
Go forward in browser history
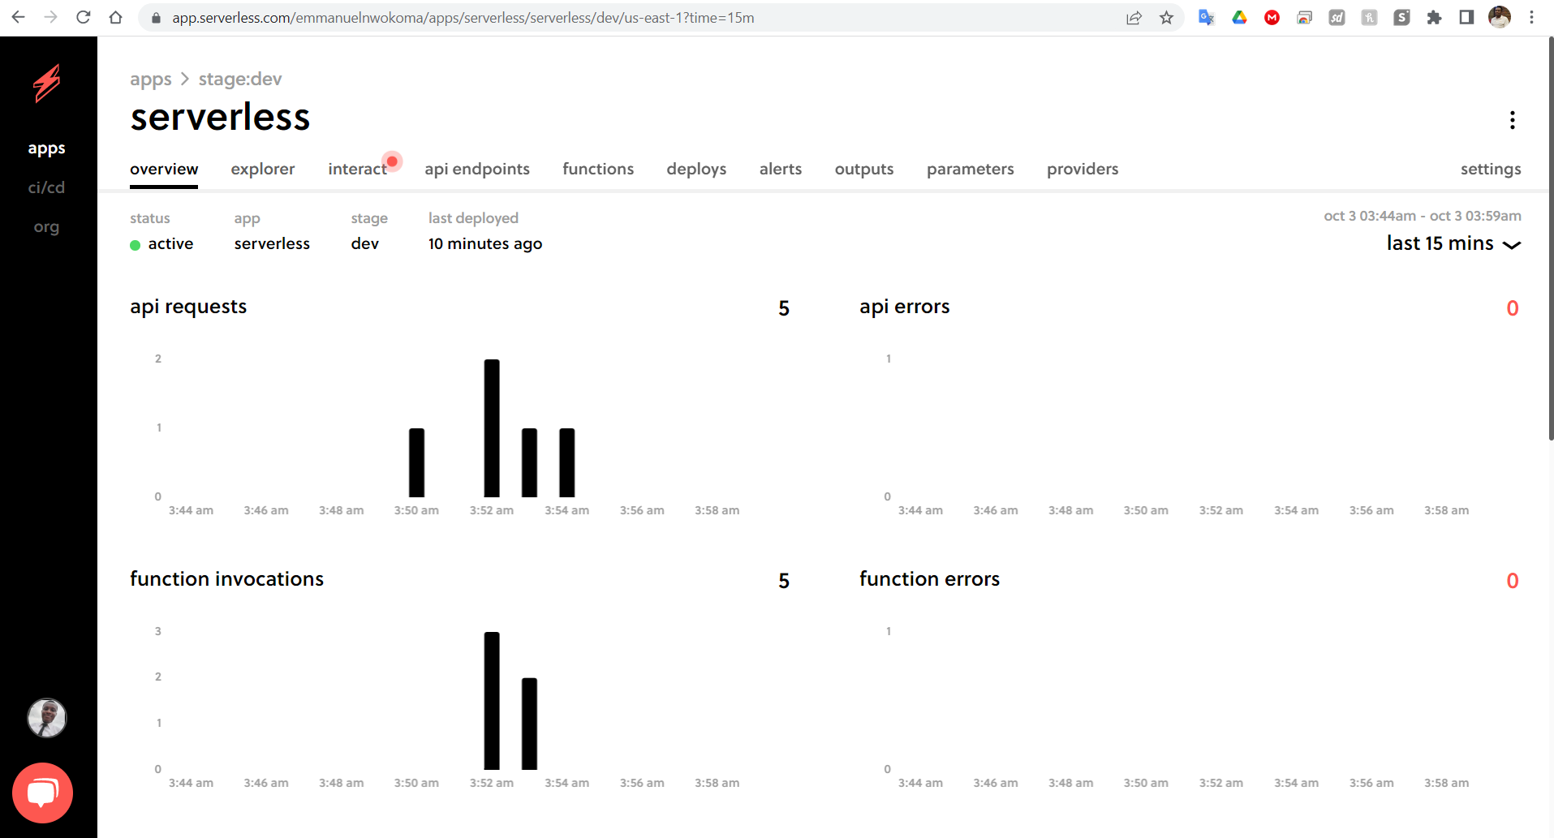click(50, 17)
